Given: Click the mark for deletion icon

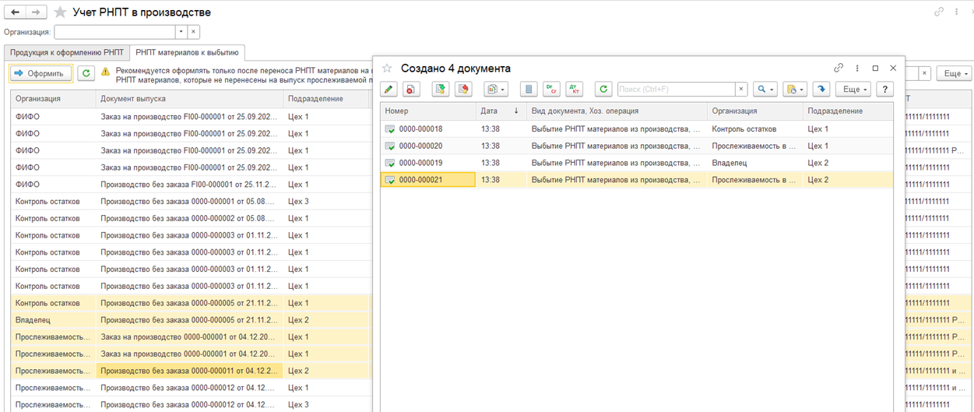Looking at the screenshot, I should (x=411, y=90).
